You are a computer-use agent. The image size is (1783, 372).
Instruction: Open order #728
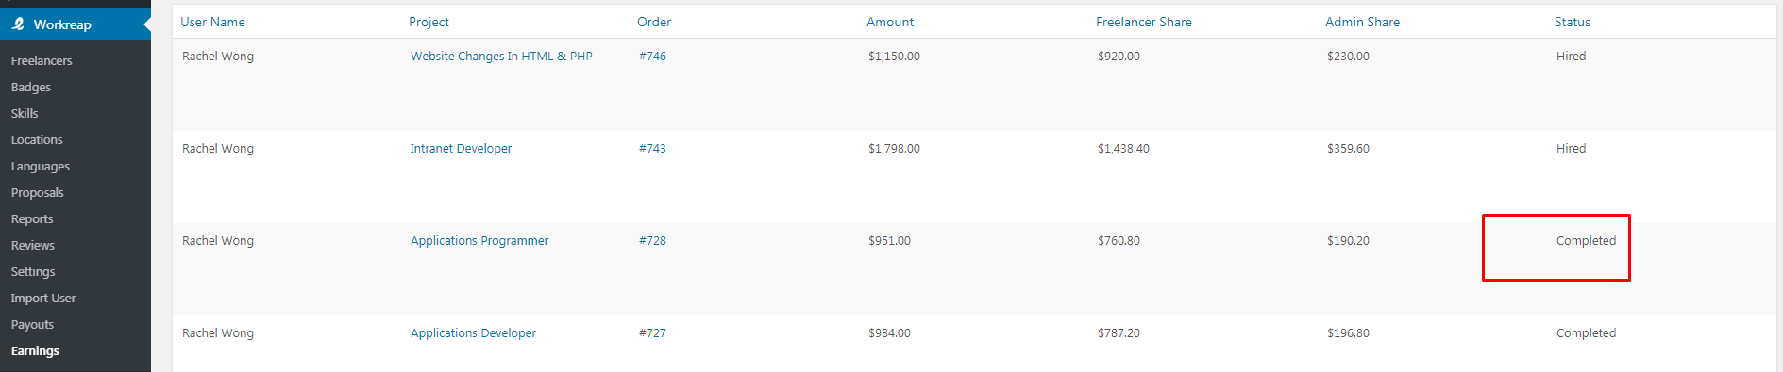coord(652,241)
